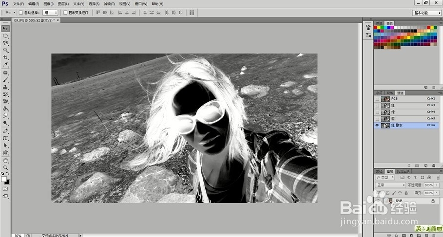Change the screen mode icon
The image size is (443, 237).
click(5, 196)
